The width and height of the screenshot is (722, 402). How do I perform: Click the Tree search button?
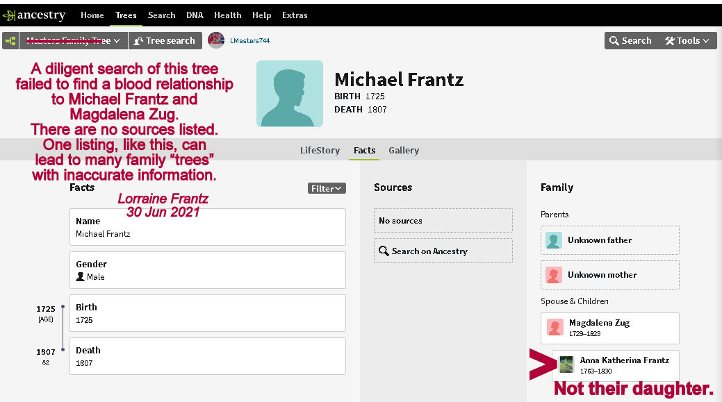coord(165,41)
